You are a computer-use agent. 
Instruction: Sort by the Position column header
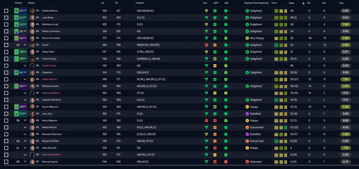pyautogui.click(x=140, y=3)
